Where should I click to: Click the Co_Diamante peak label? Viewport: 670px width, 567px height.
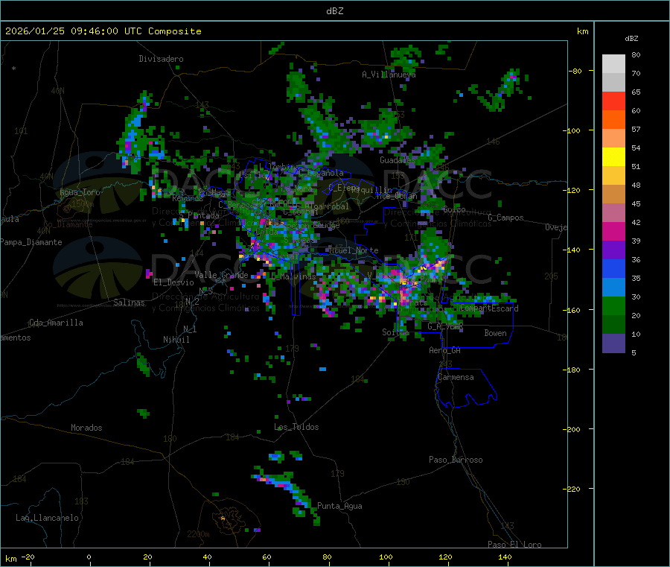click(68, 224)
